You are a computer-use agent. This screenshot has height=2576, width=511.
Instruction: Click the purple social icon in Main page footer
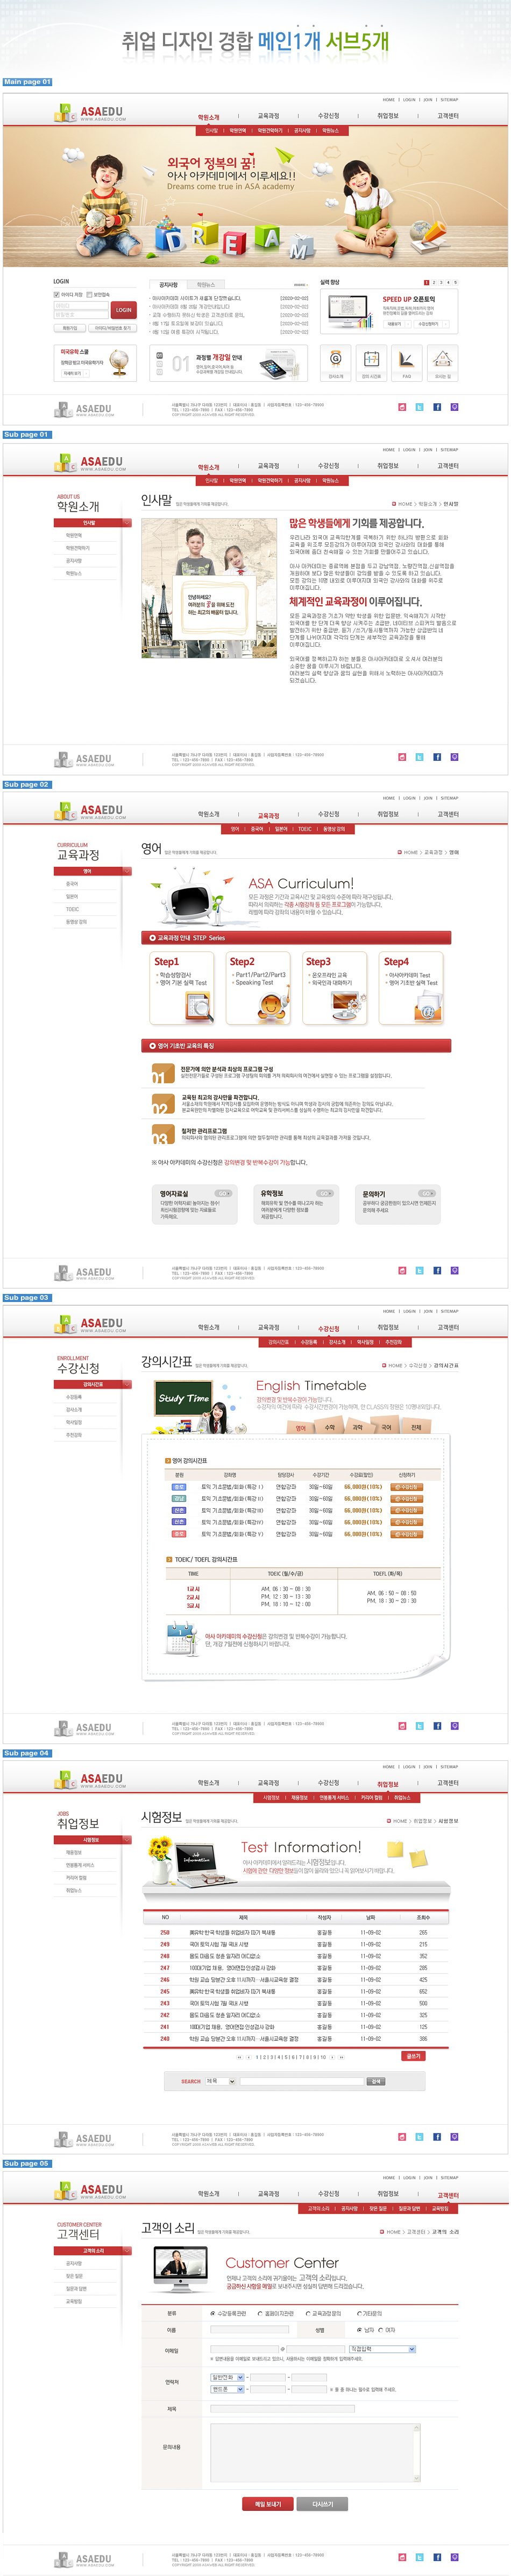click(454, 407)
